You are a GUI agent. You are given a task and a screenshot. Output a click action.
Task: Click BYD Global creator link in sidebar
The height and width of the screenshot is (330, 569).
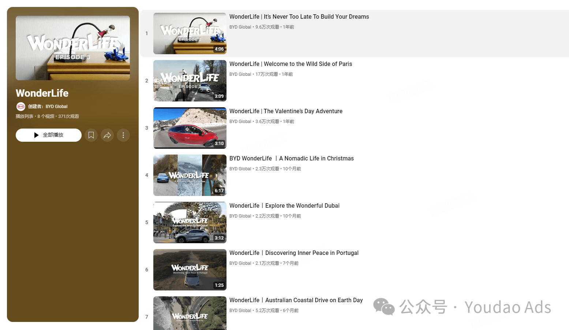[x=56, y=107]
